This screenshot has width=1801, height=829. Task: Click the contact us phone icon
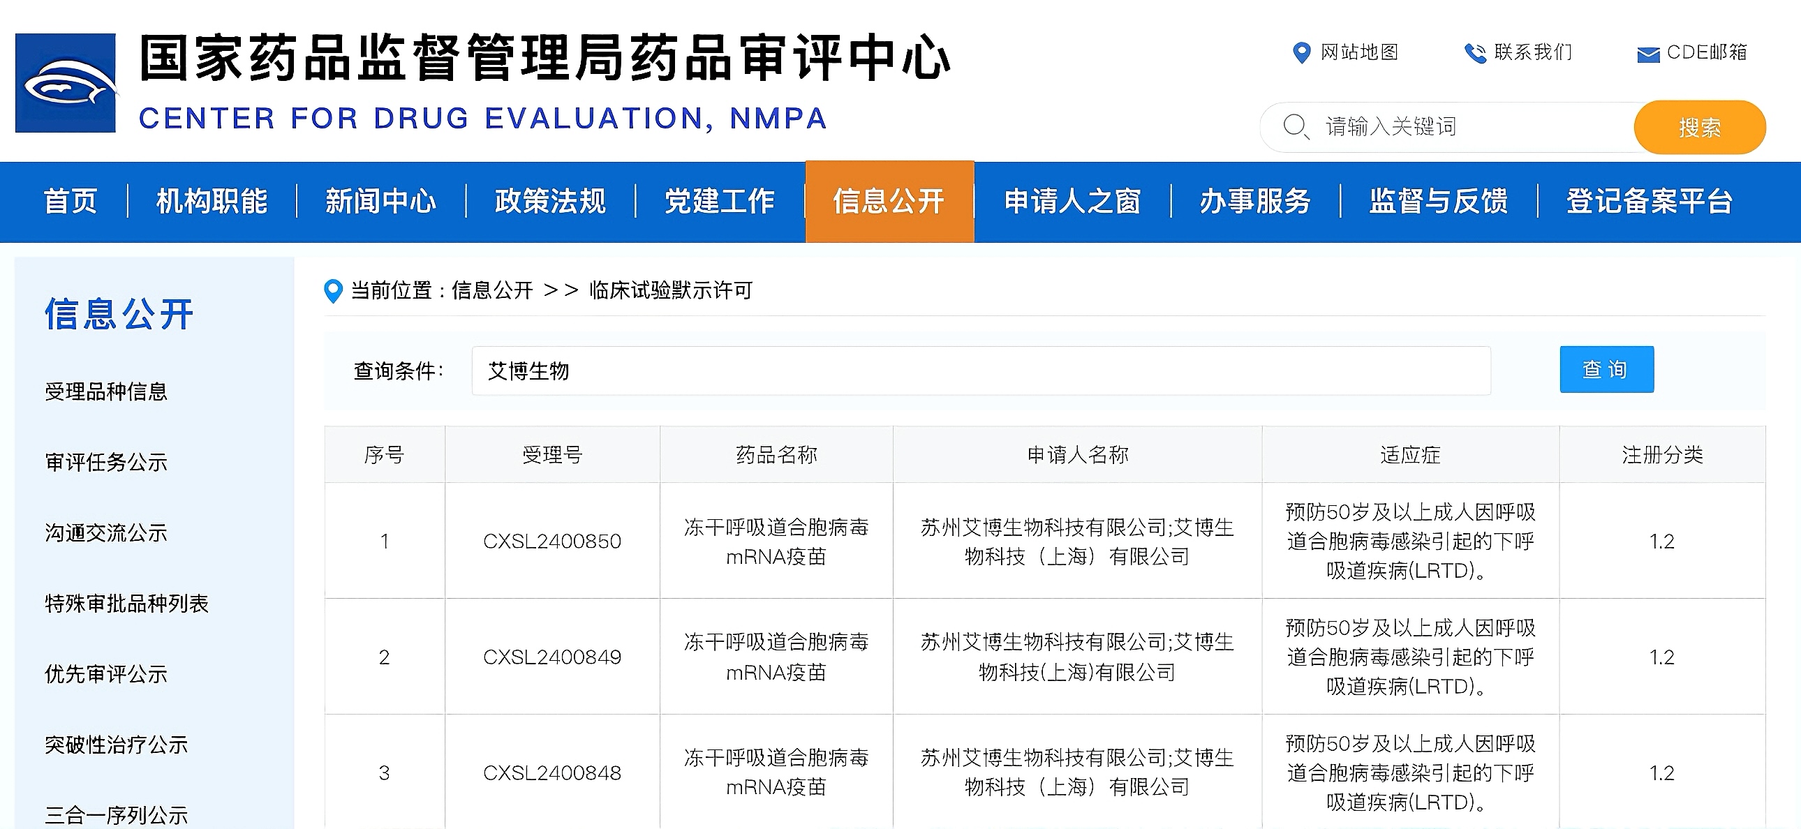(x=1475, y=53)
